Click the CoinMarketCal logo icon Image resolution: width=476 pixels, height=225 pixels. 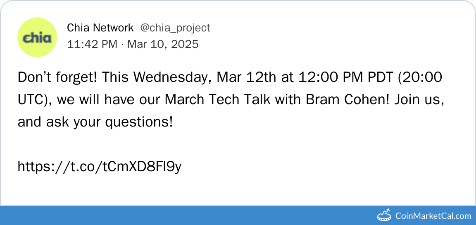click(384, 215)
